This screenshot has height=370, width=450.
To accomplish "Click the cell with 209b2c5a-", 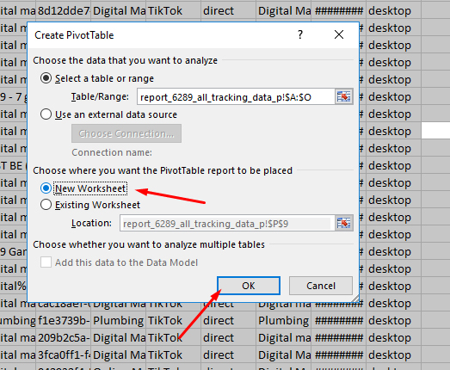I will click(64, 337).
